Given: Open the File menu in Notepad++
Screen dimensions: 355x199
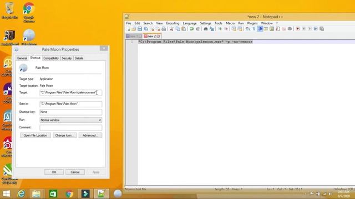Looking at the screenshot, I should click(x=129, y=23).
